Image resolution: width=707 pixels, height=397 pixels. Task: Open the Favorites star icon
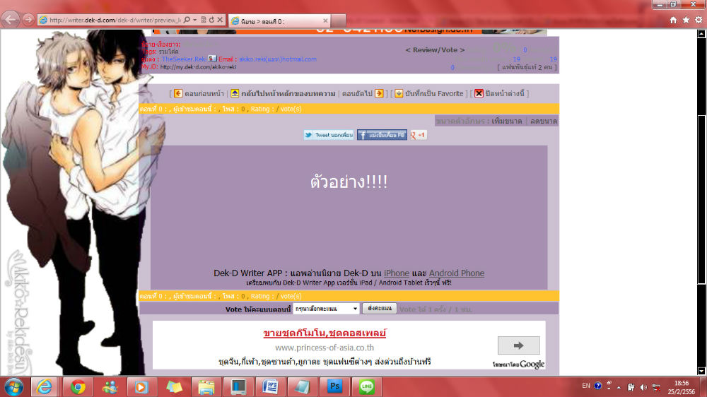pyautogui.click(x=686, y=20)
